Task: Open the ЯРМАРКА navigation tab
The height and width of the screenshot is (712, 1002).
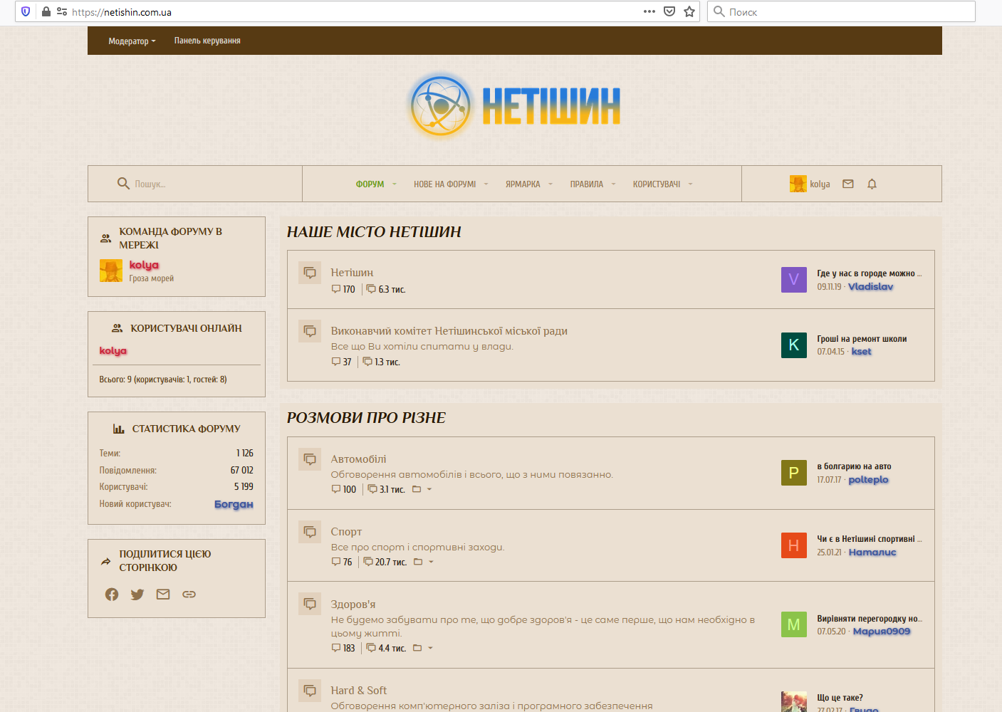Action: coord(523,184)
